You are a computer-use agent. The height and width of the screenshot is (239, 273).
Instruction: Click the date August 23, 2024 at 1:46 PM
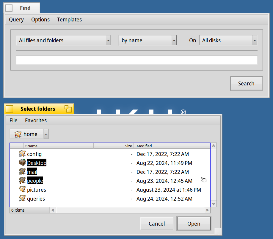point(169,190)
